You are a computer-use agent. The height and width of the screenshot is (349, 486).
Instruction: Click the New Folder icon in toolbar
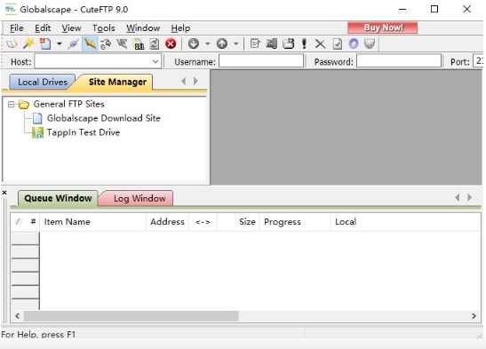288,44
